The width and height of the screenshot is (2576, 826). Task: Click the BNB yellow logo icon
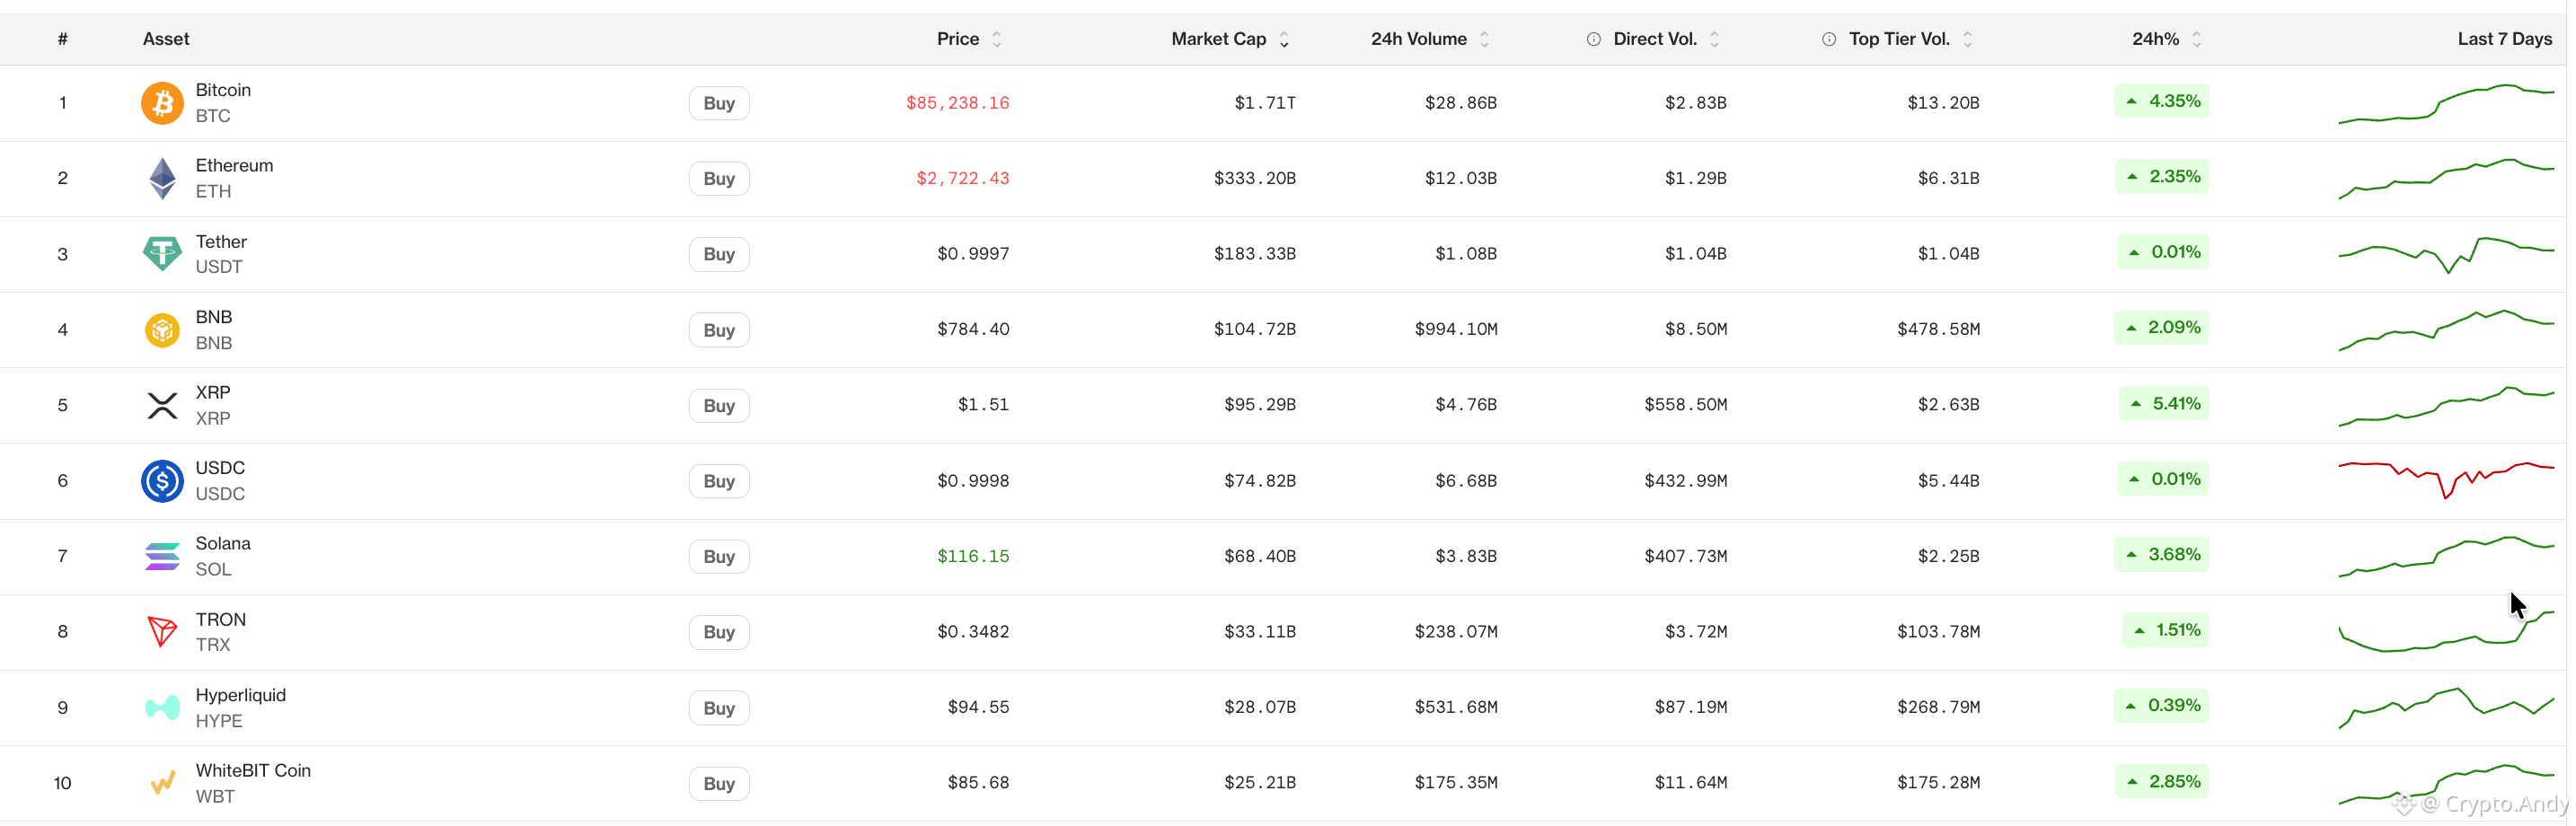(x=162, y=330)
